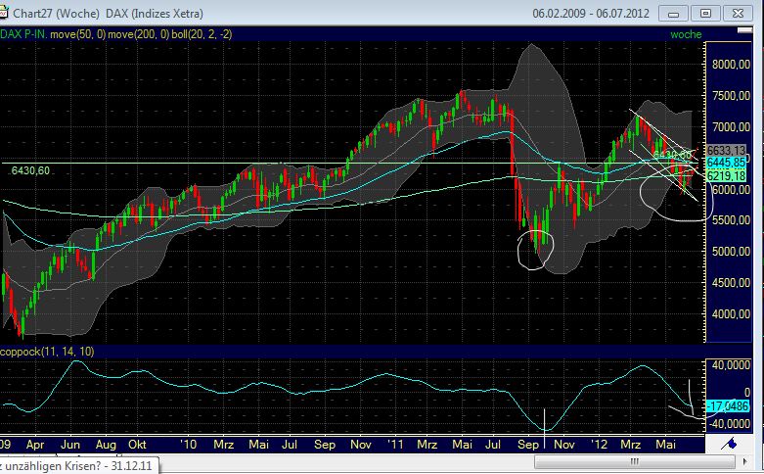Click the ''12' year label on the time axis
Image resolution: width=764 pixels, height=474 pixels.
coord(599,445)
